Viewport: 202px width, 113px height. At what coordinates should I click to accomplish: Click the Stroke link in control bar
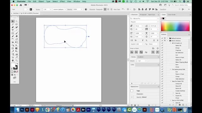38,9
